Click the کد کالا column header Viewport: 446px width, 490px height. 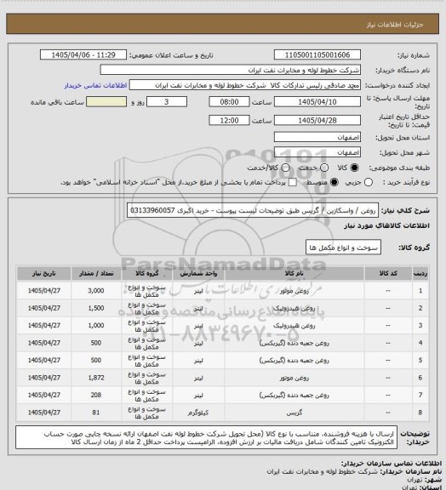click(x=388, y=273)
